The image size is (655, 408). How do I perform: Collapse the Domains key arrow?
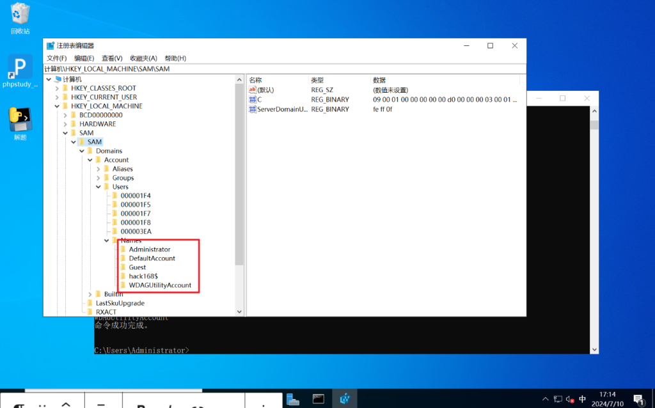[81, 151]
